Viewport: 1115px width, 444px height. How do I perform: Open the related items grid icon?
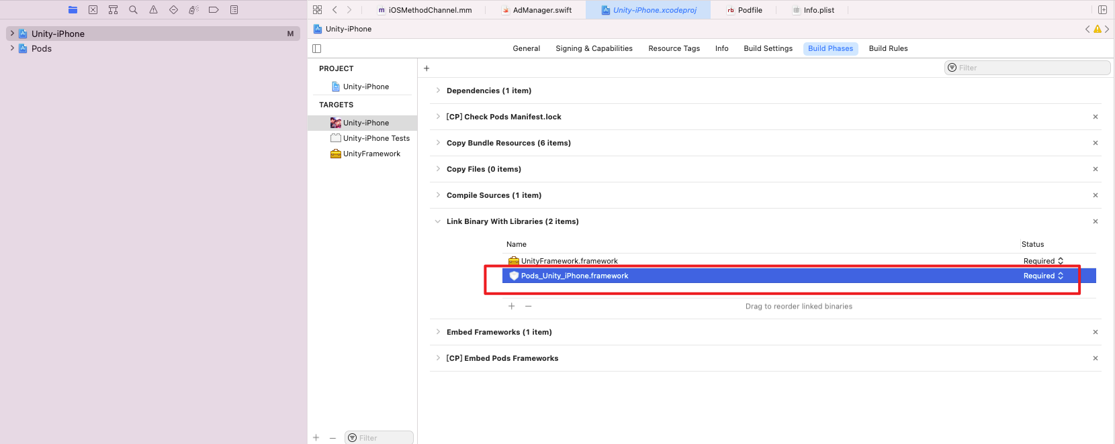tap(318, 10)
